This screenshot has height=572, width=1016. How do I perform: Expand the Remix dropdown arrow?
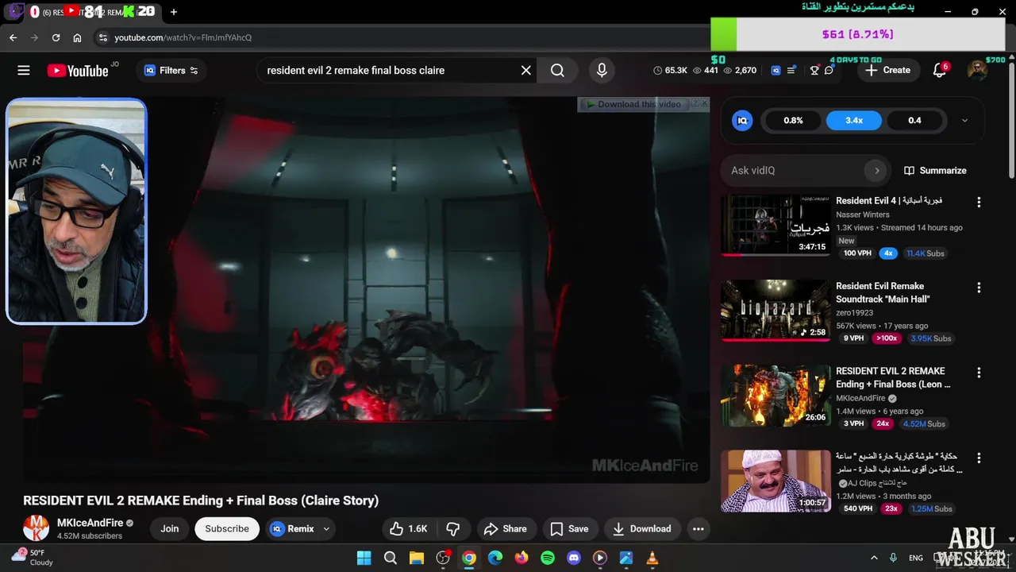[326, 529]
